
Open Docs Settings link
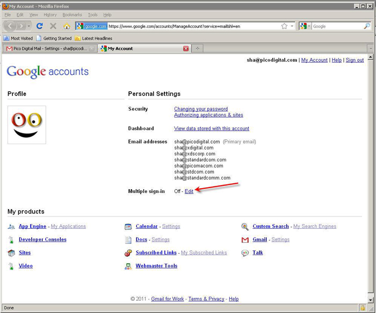pyautogui.click(x=161, y=240)
